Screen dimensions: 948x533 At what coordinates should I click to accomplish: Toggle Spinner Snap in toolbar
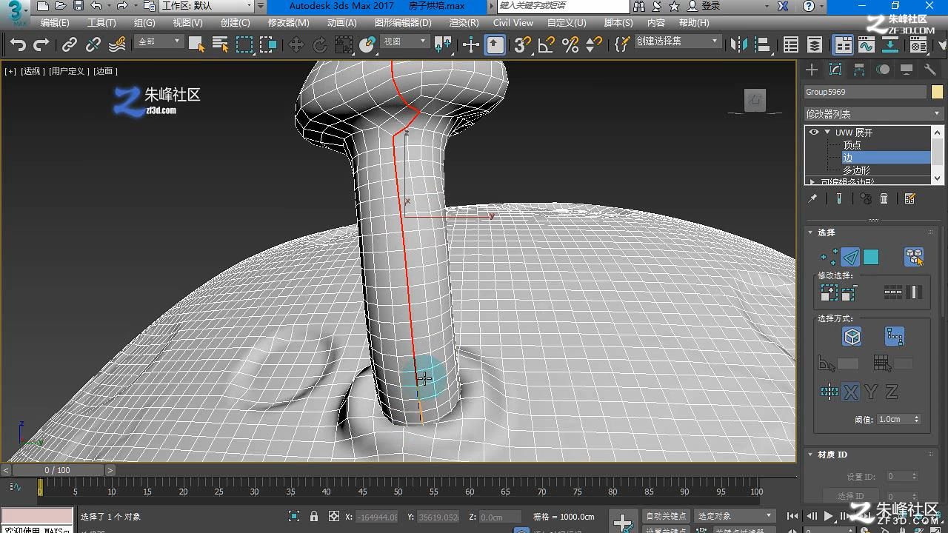point(594,45)
